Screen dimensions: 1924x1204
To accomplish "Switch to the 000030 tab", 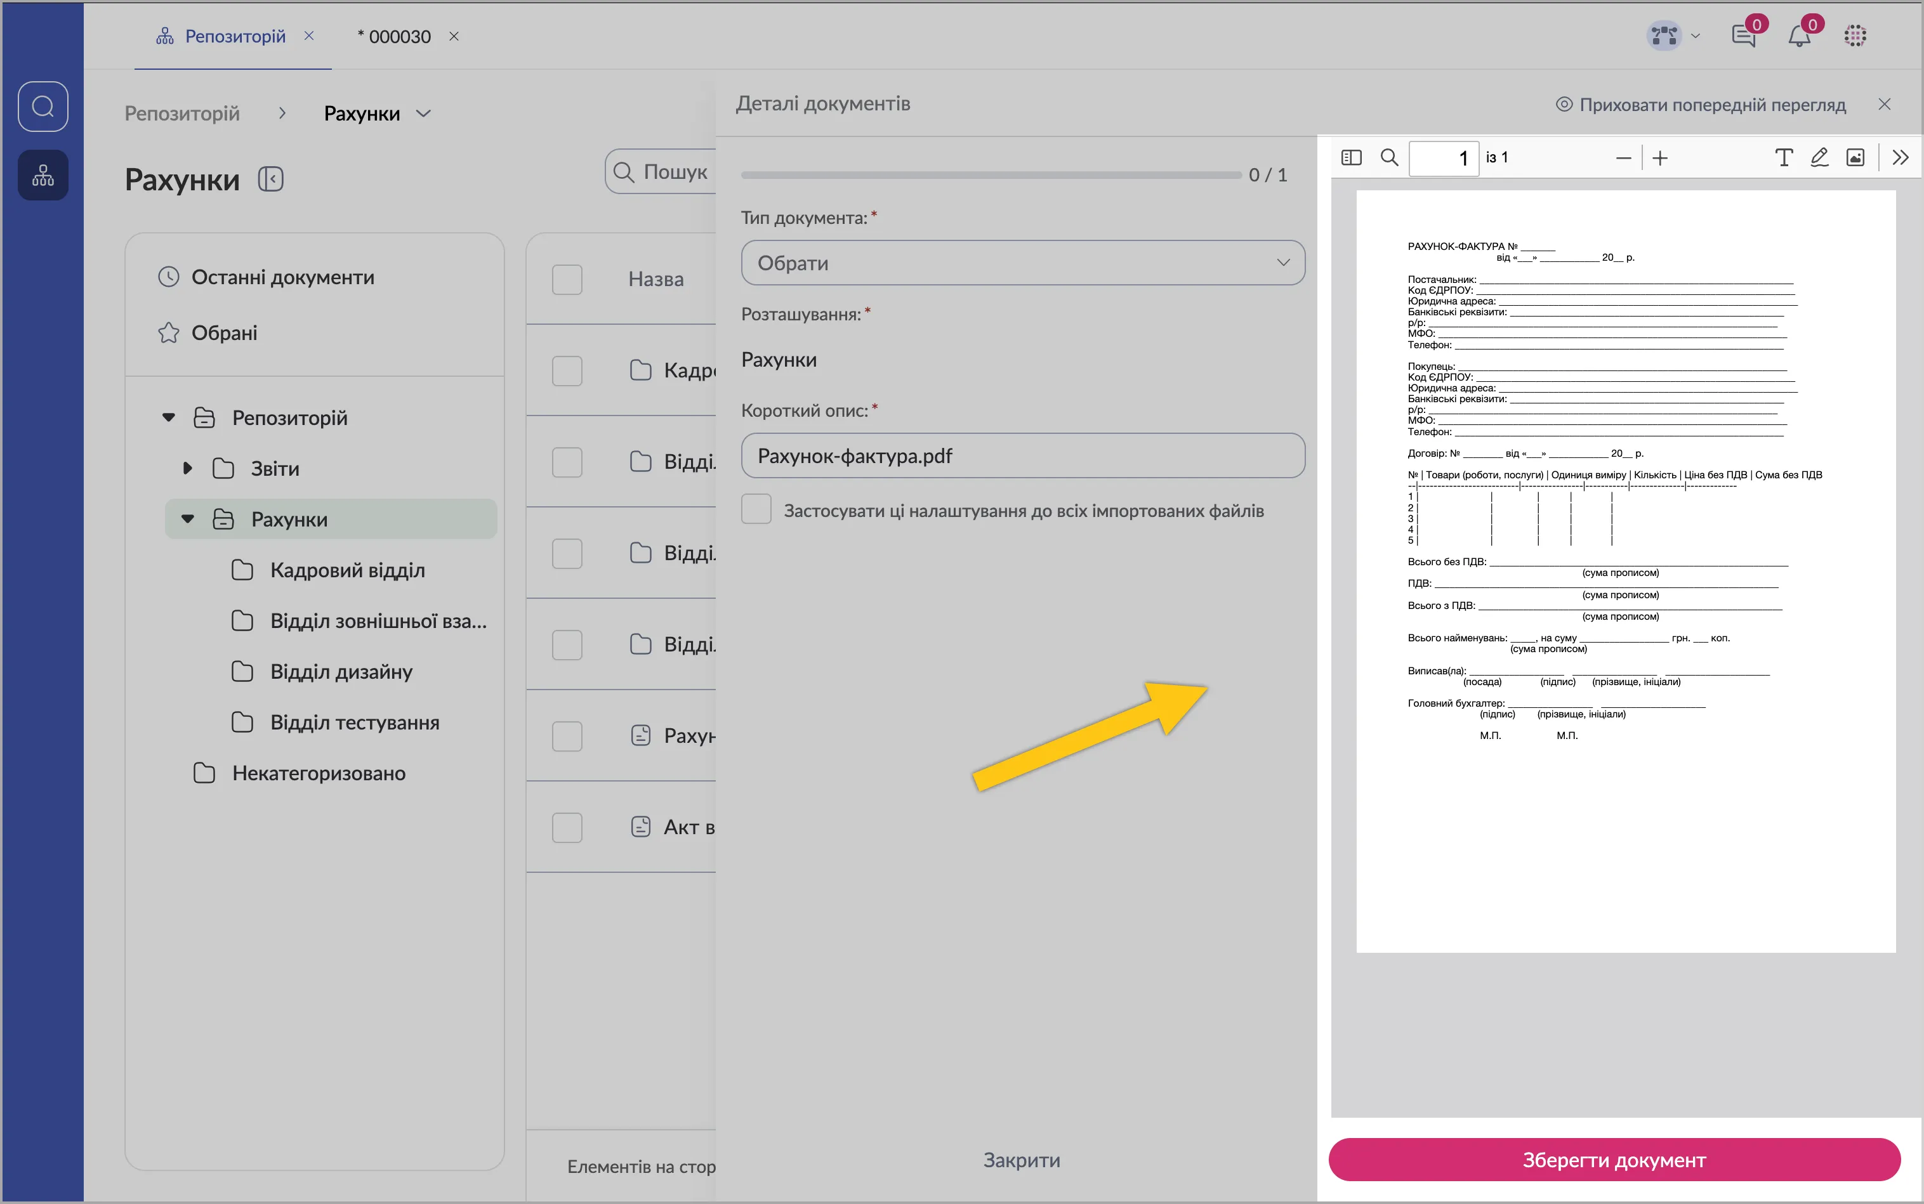I will (395, 37).
